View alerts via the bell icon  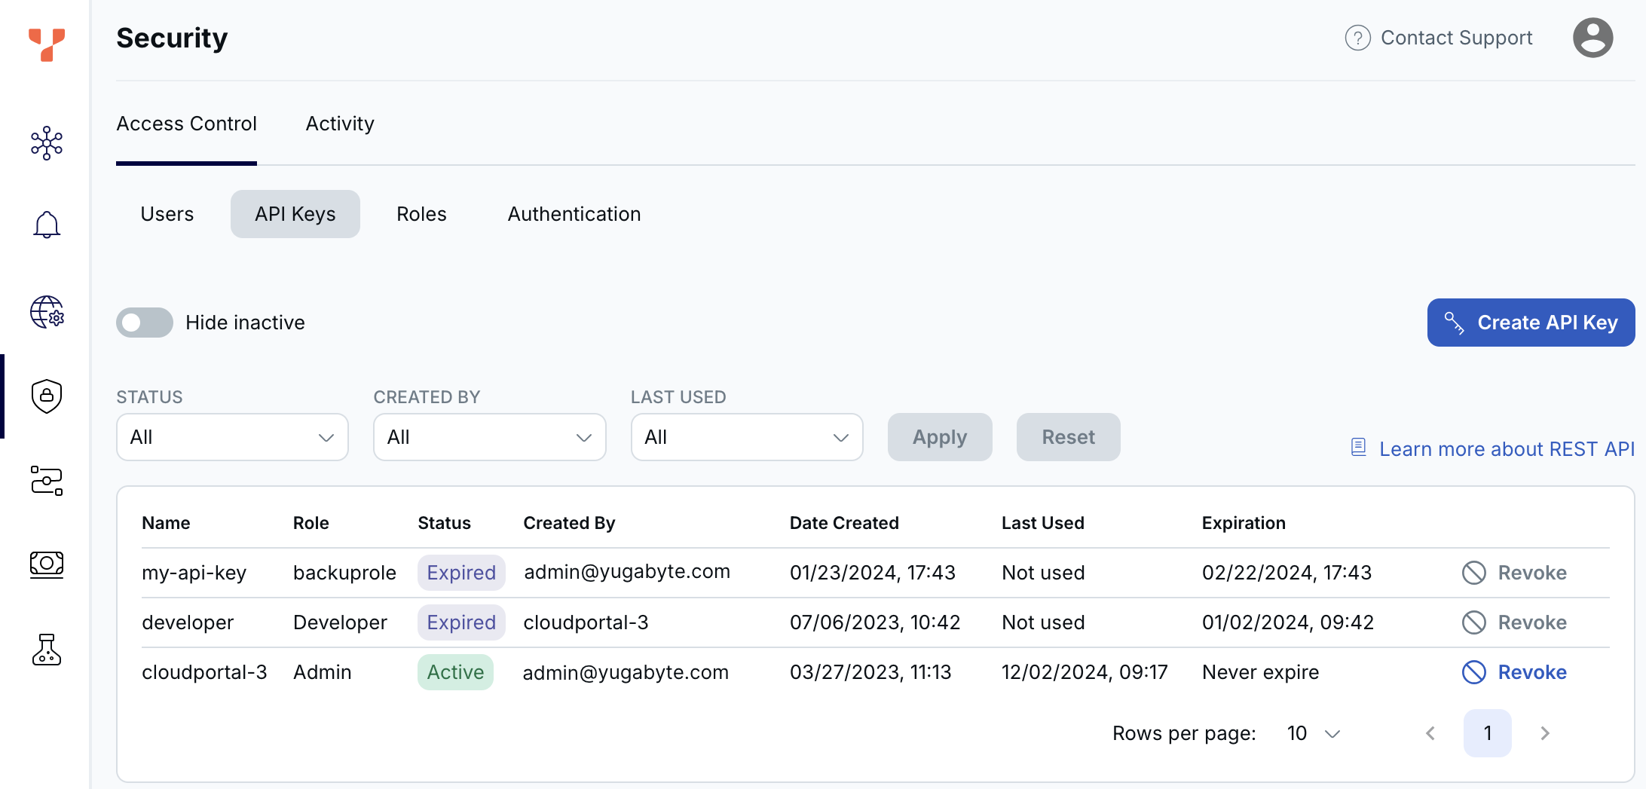(x=46, y=224)
